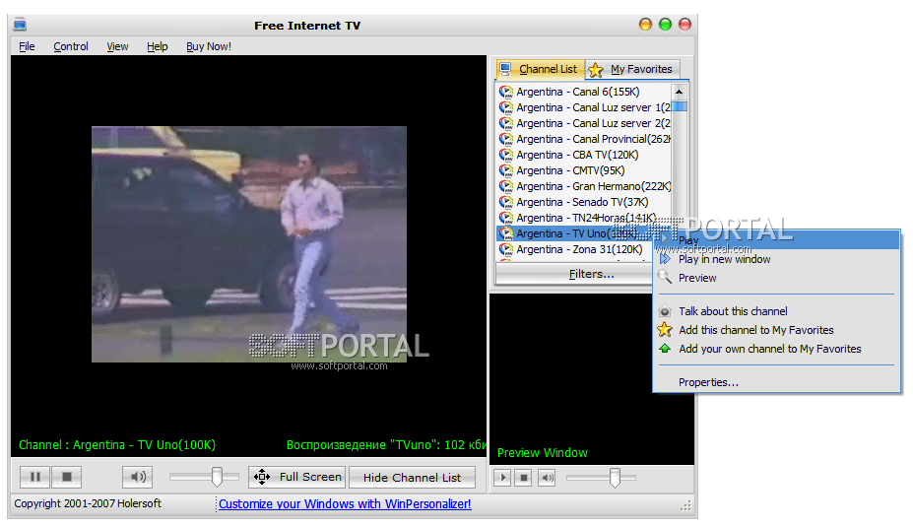Click the Full Screen button

[x=297, y=477]
